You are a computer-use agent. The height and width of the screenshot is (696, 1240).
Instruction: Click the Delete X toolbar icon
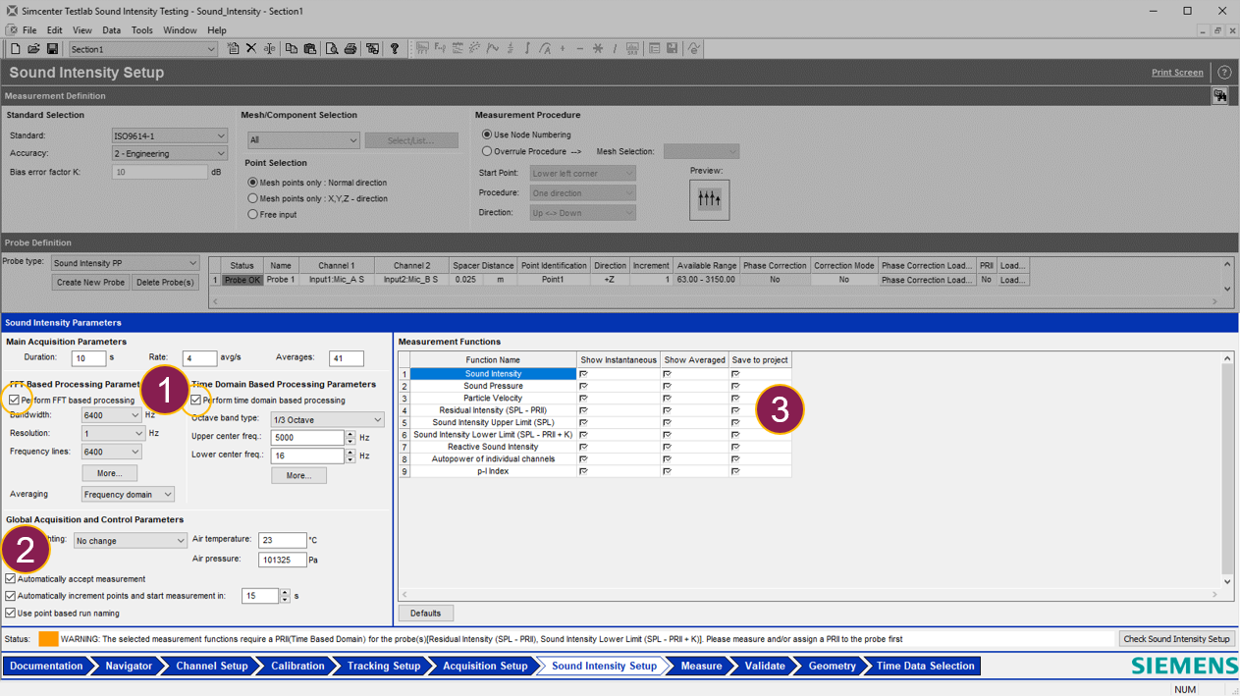click(x=251, y=49)
